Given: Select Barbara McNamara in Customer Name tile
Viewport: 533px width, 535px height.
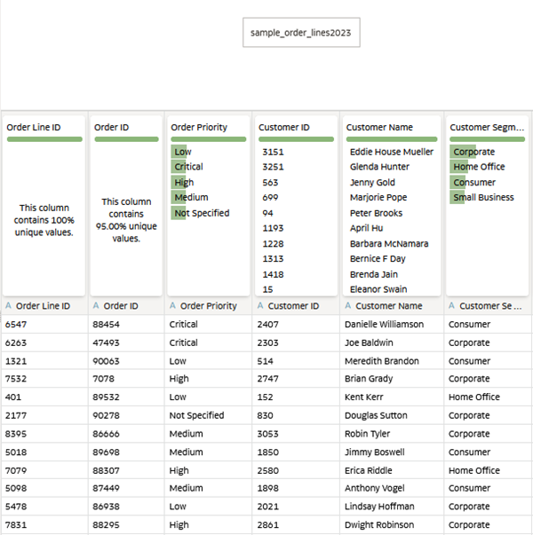Looking at the screenshot, I should (389, 244).
